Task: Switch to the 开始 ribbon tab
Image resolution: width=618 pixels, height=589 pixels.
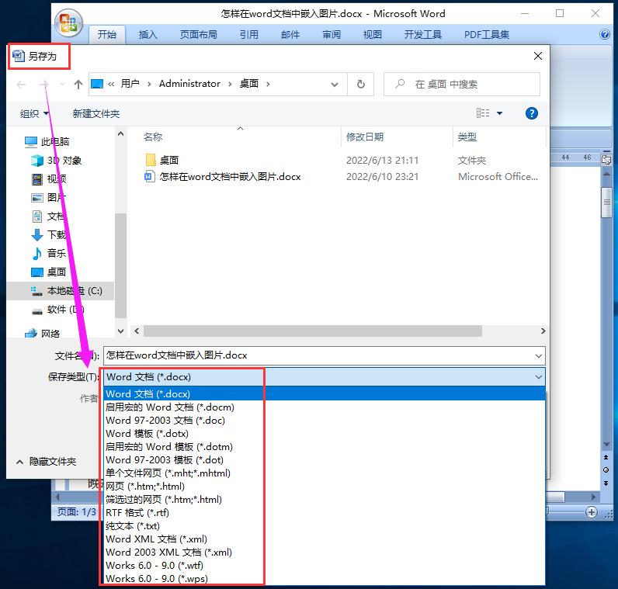Action: [x=107, y=35]
